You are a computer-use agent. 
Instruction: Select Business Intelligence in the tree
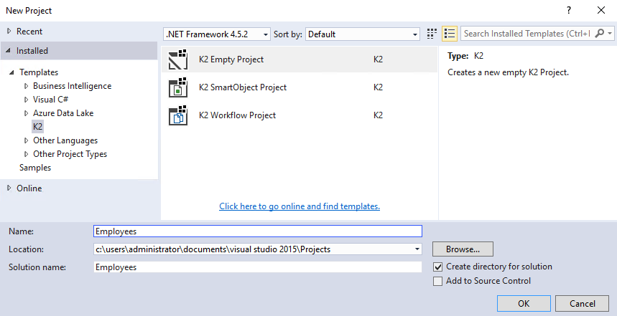(x=72, y=86)
